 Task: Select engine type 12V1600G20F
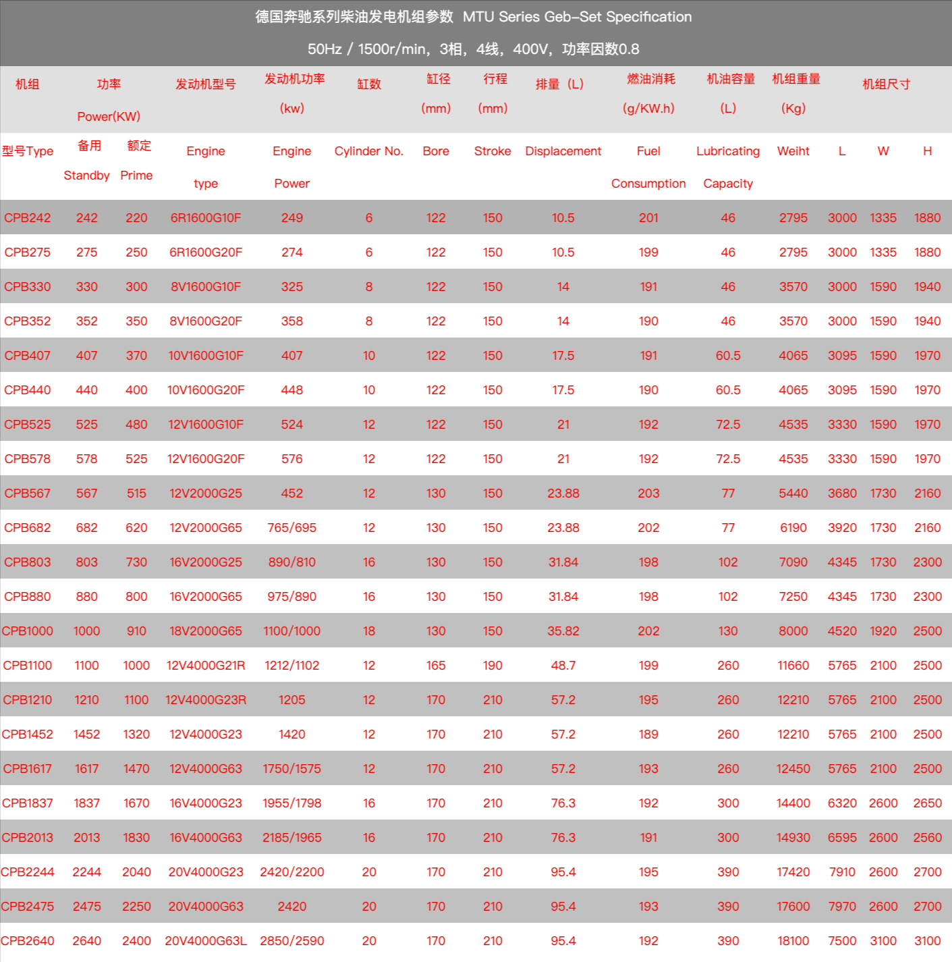[x=206, y=459]
